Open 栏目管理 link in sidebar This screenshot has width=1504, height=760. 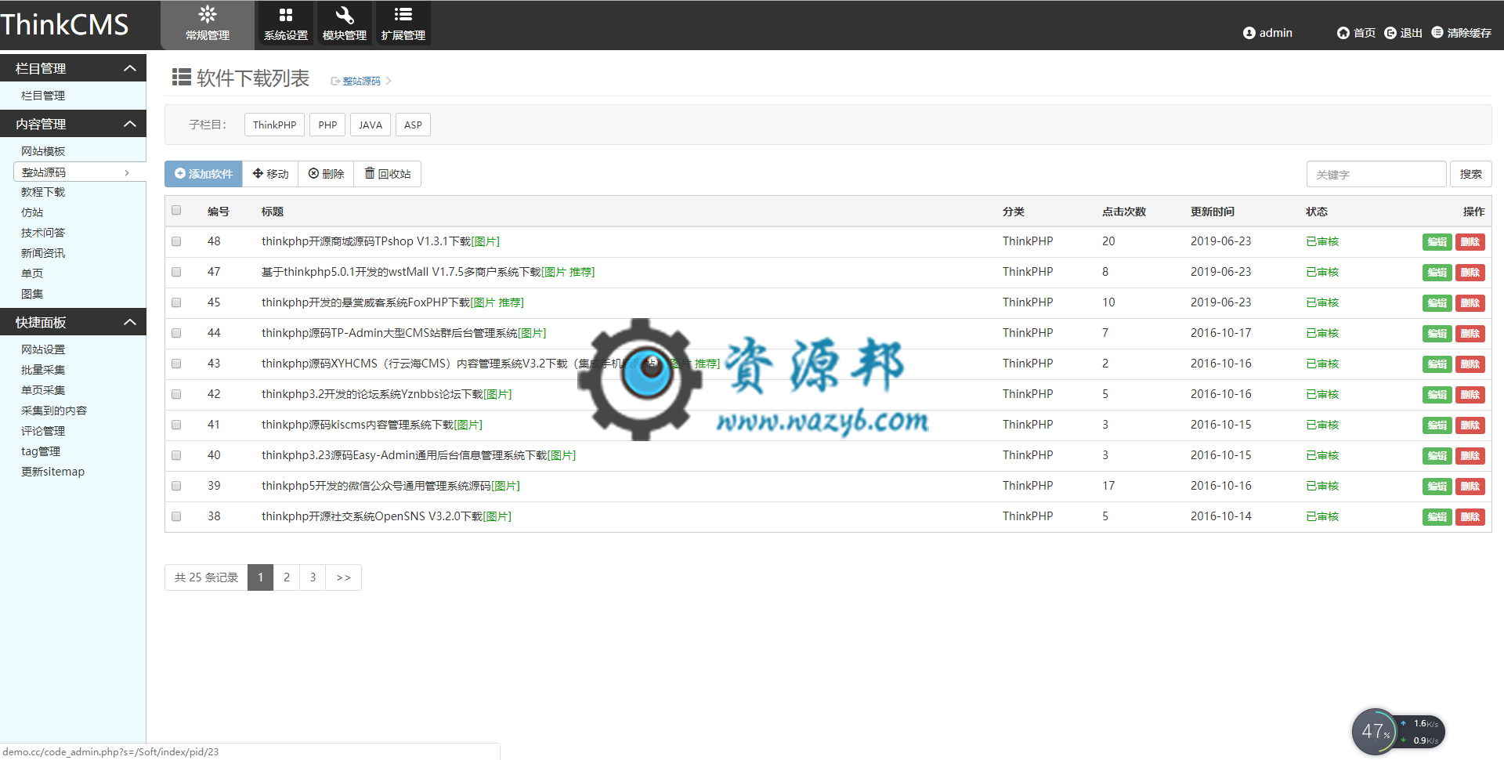coord(43,96)
